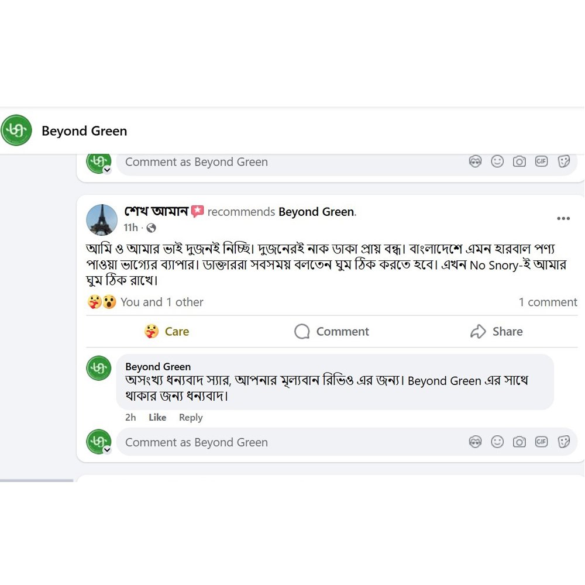Insert emoji in top comment box
This screenshot has width=585, height=585.
[x=497, y=161]
